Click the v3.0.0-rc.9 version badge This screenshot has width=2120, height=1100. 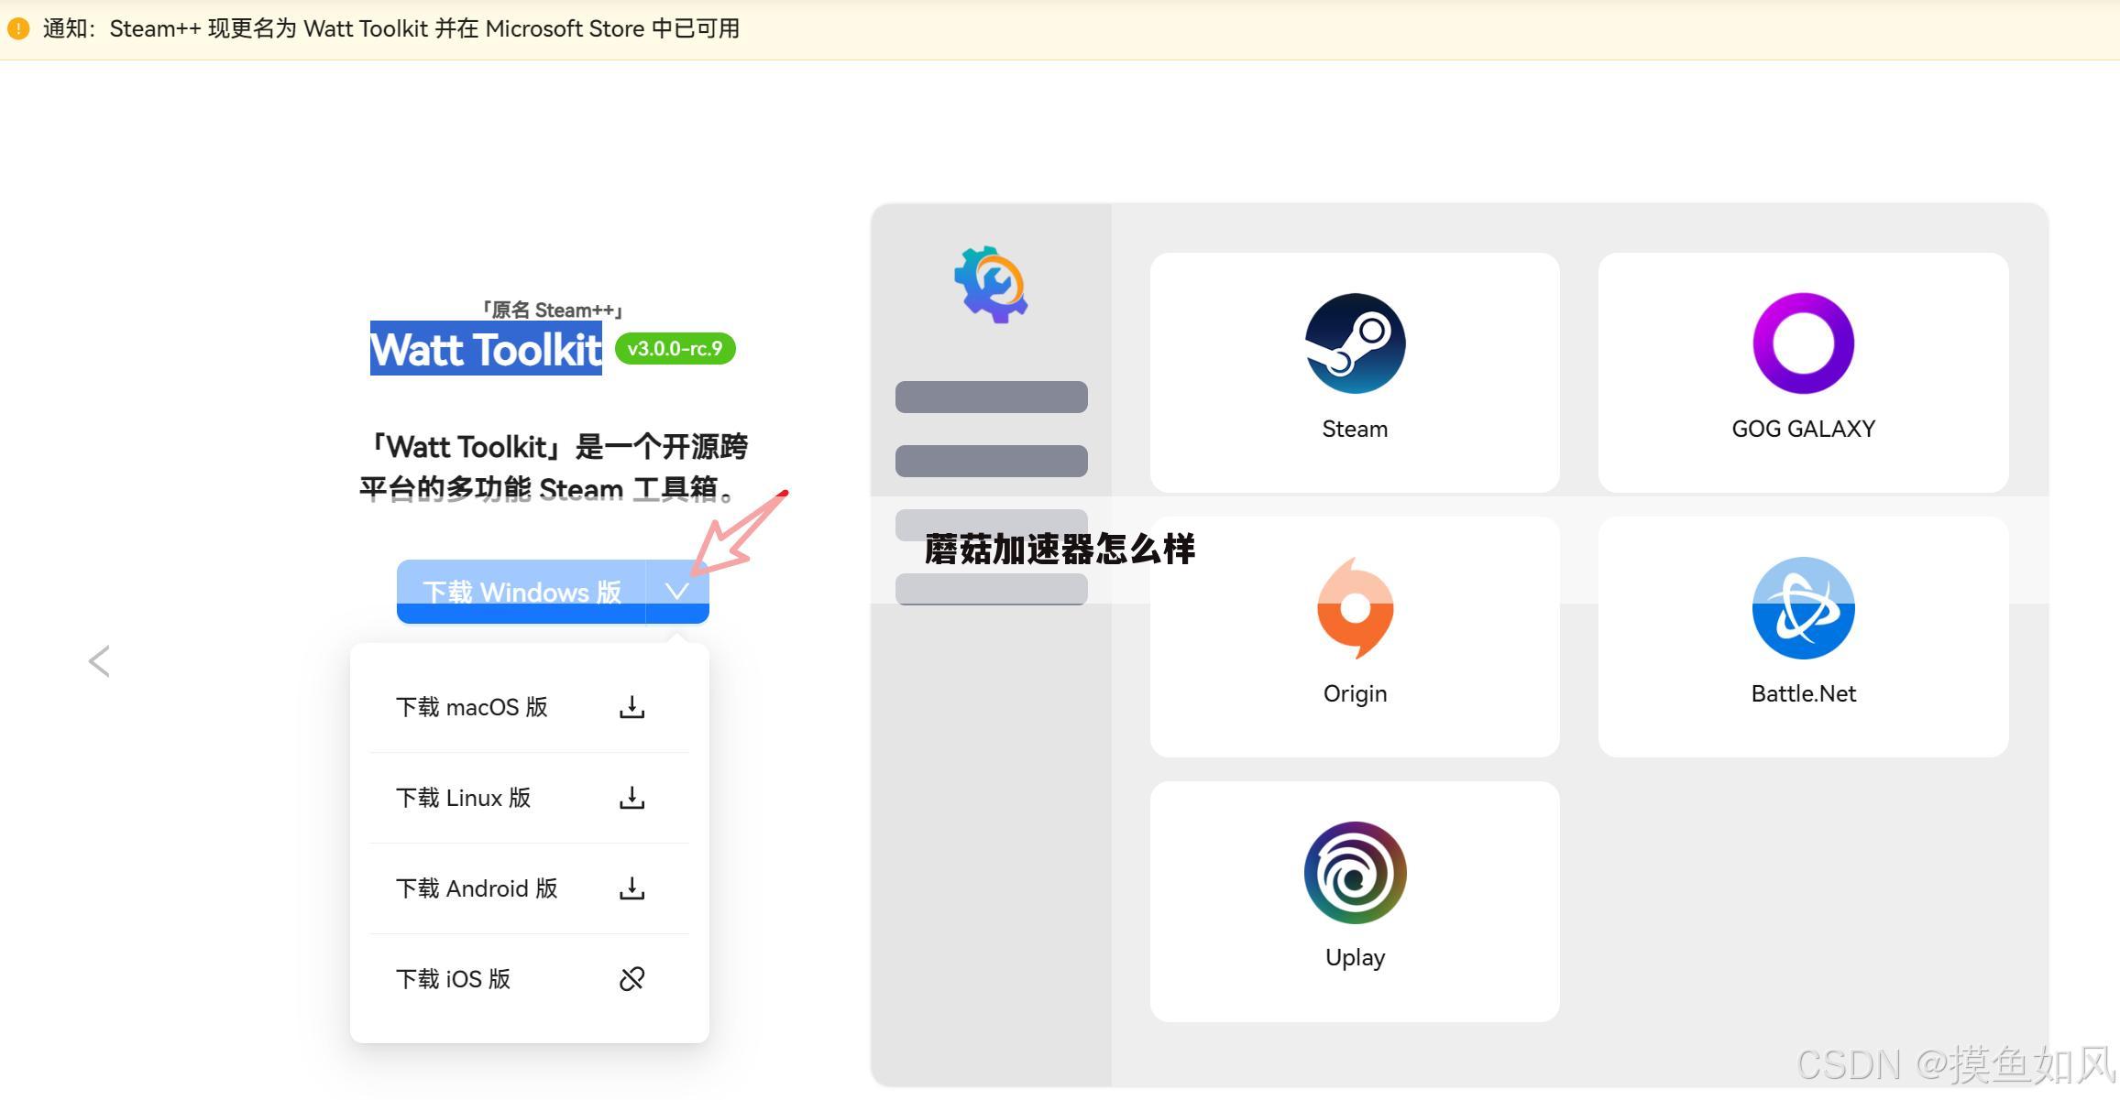point(676,349)
